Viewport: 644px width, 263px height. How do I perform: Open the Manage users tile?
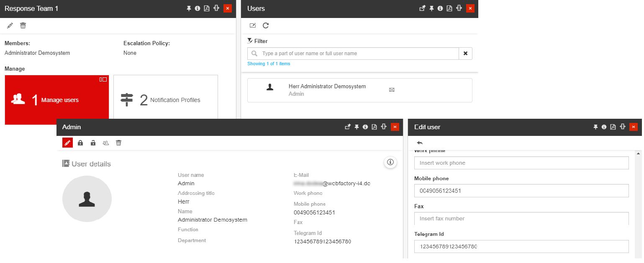pyautogui.click(x=57, y=100)
